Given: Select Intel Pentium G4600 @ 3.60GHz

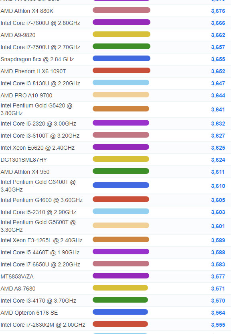Looking at the screenshot, I should point(42,200).
